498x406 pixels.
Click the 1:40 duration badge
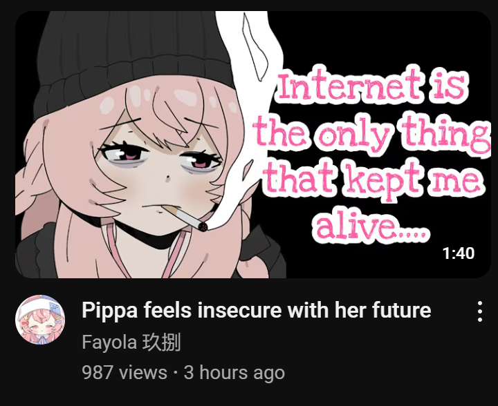pos(459,253)
